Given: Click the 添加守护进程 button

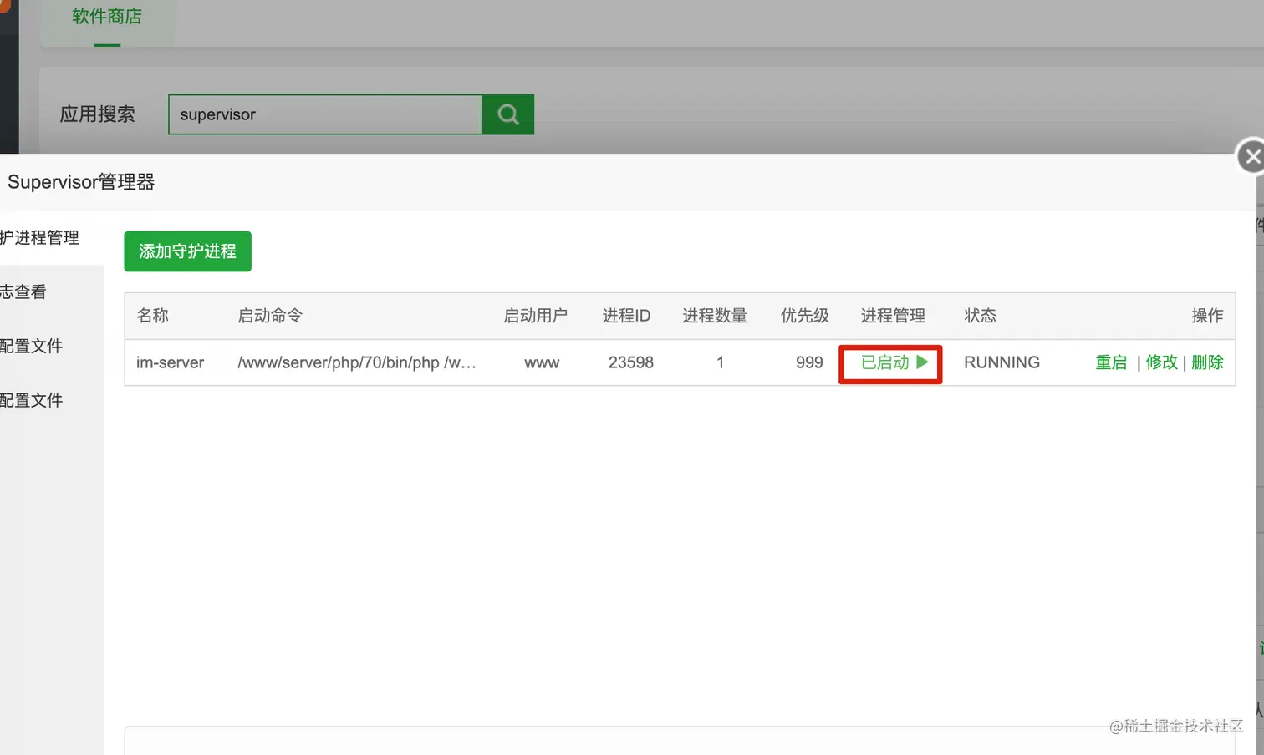Looking at the screenshot, I should (187, 251).
